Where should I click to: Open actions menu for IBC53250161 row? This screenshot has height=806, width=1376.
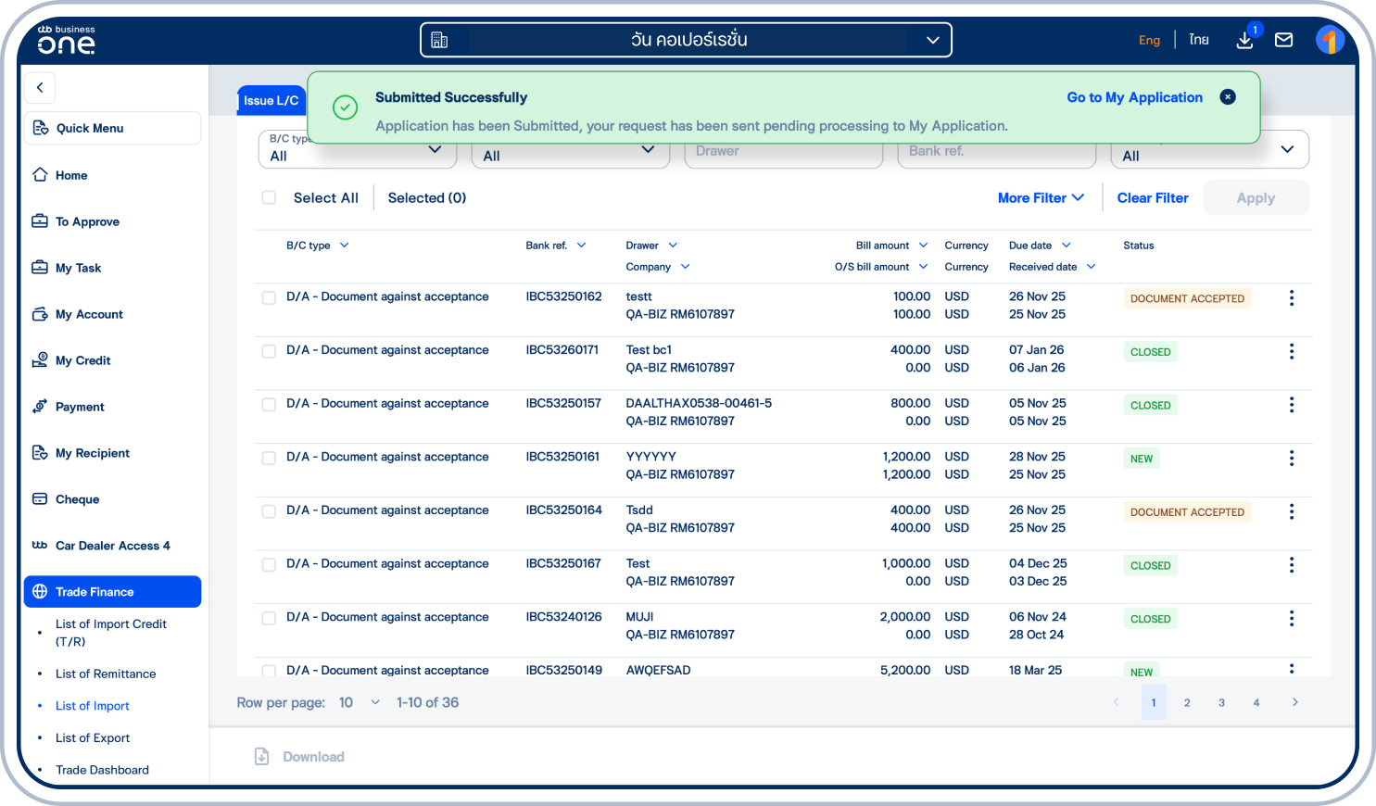coord(1291,459)
